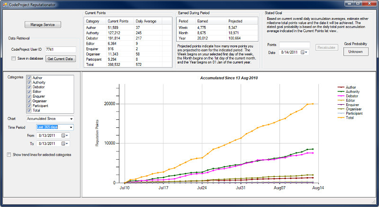Click the Current Points column header
Screen dimensions: 379x207
[x=120, y=21]
